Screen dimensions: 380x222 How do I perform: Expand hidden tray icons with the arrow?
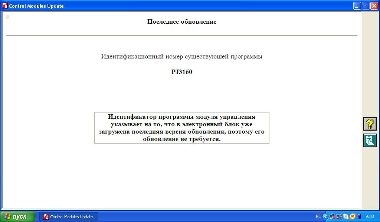325,216
